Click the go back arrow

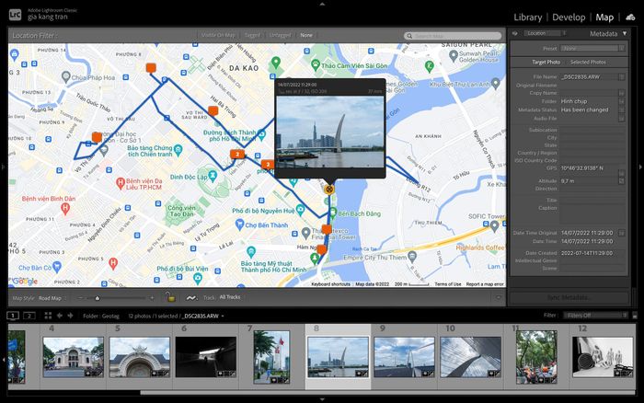[x=60, y=316]
